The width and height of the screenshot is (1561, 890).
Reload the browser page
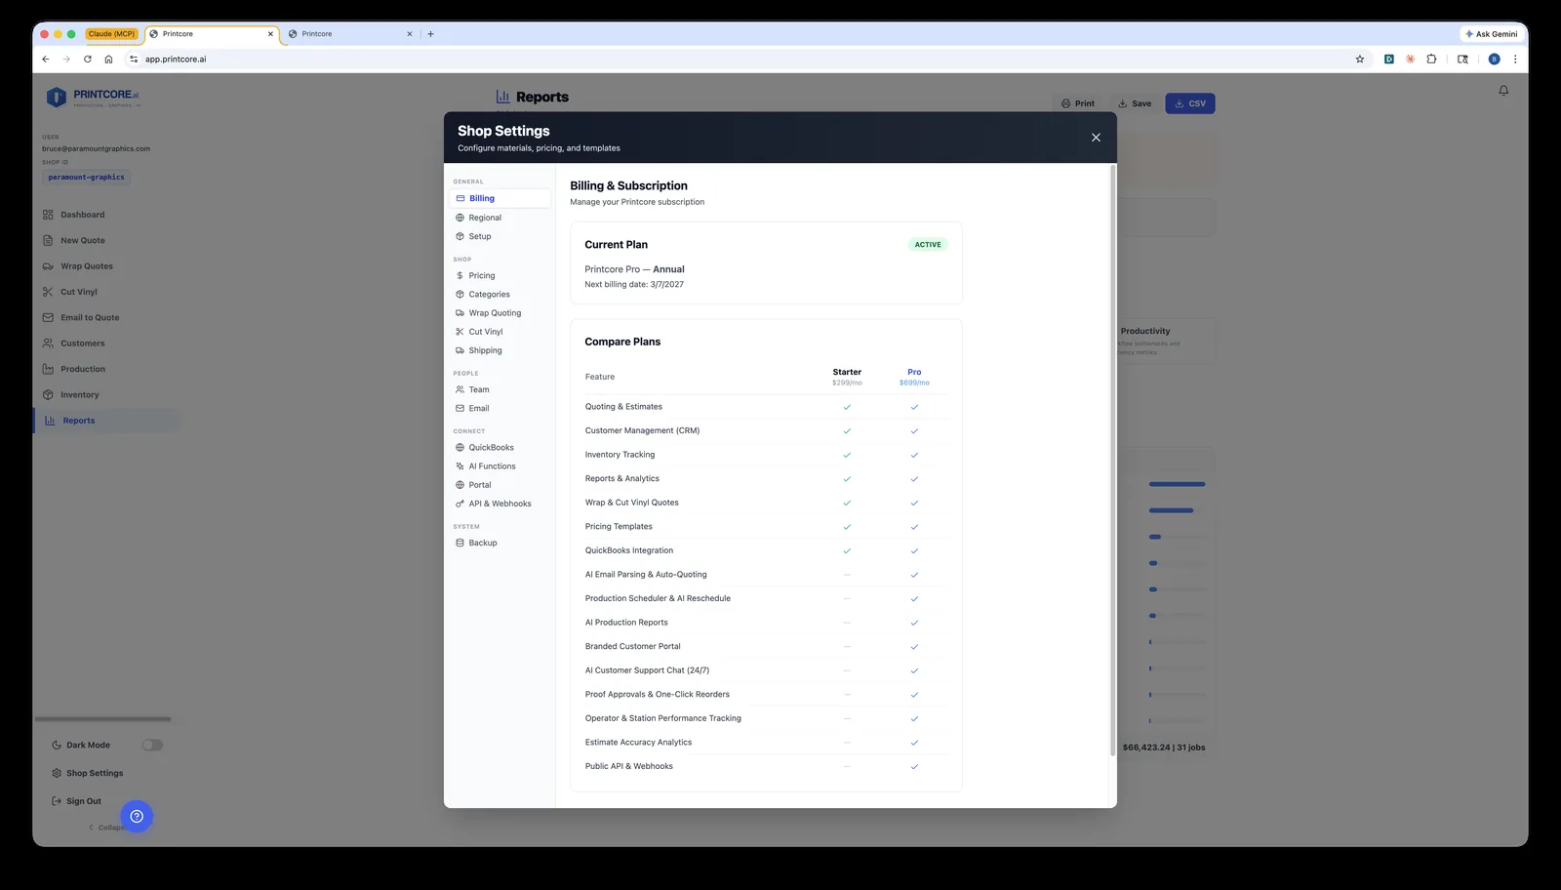pos(88,60)
